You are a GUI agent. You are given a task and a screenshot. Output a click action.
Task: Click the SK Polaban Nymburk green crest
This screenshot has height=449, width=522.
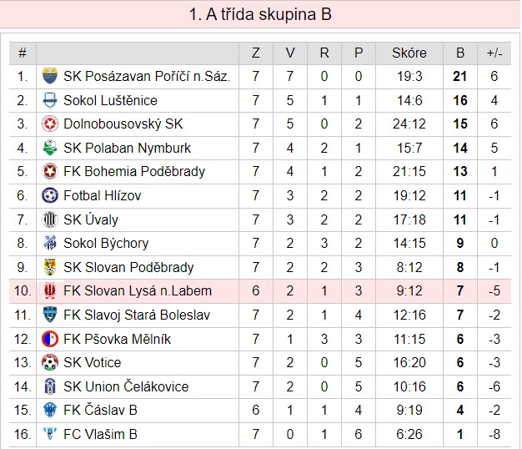pyautogui.click(x=50, y=148)
